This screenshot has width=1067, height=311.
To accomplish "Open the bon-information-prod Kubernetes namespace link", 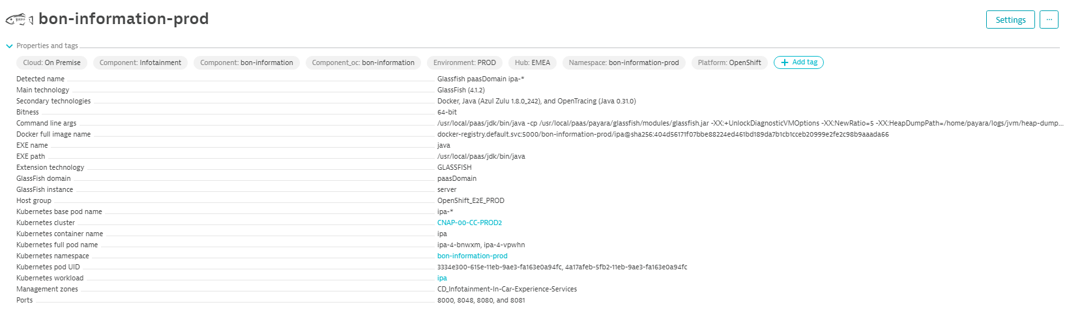I will click(472, 256).
